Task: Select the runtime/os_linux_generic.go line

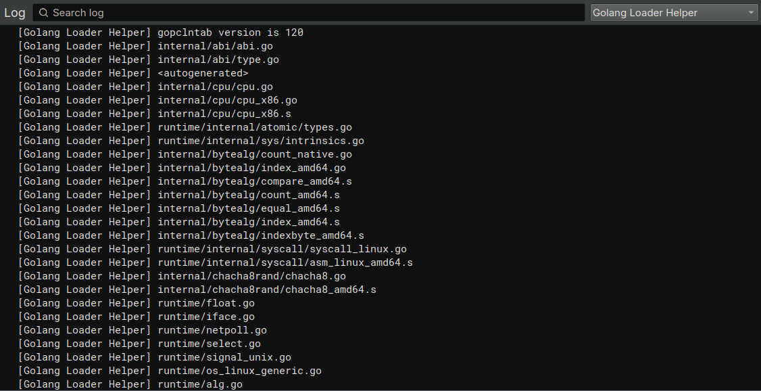Action: [170, 371]
